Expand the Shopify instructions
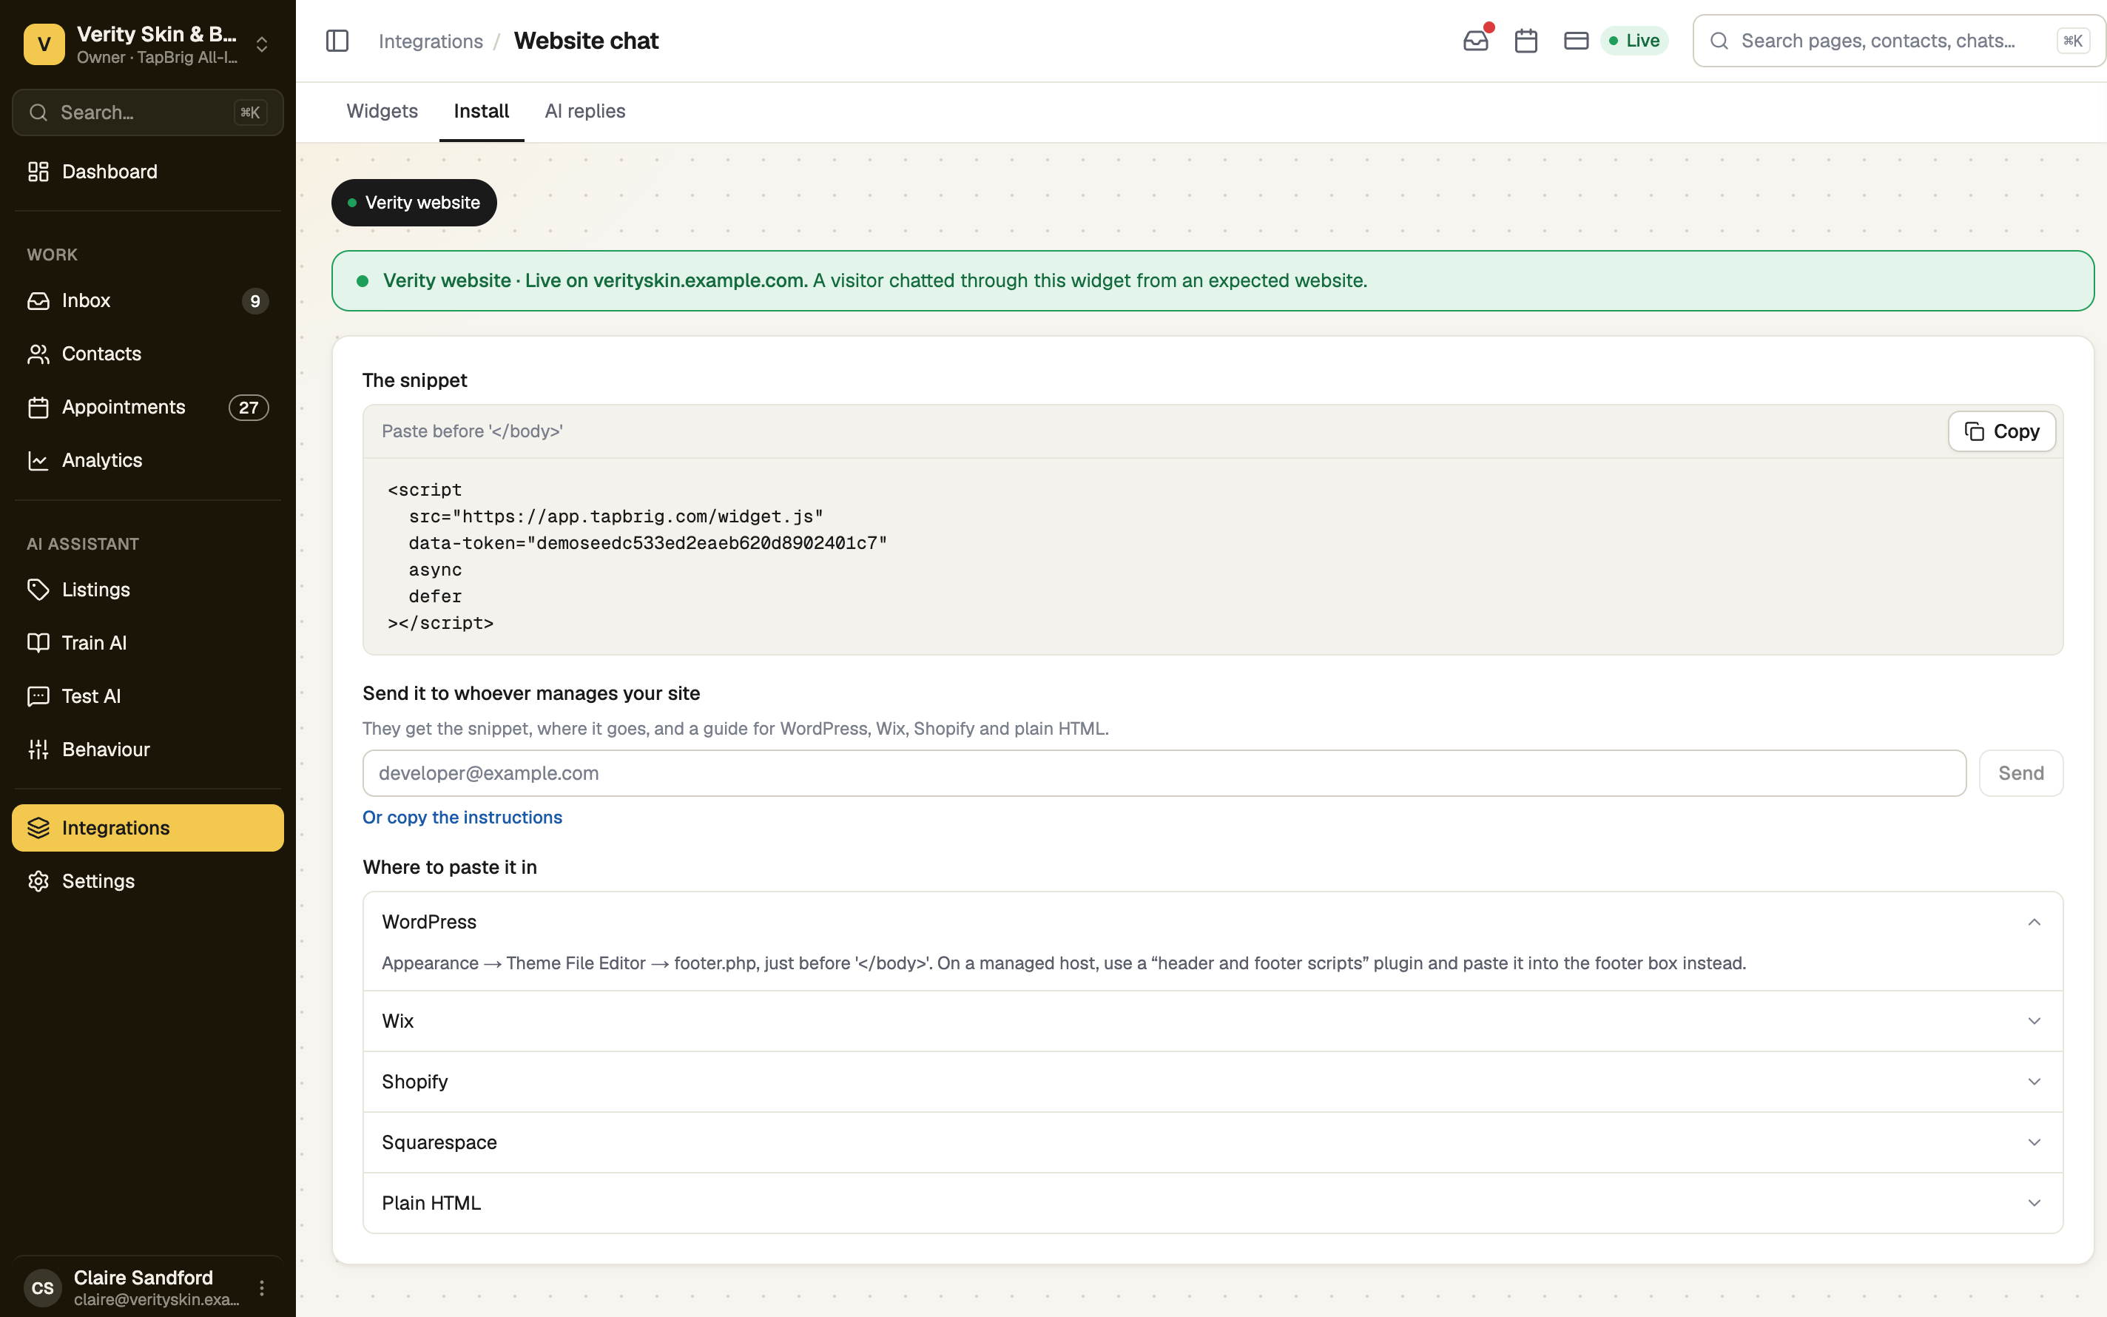Viewport: 2107px width, 1317px height. [x=1213, y=1082]
